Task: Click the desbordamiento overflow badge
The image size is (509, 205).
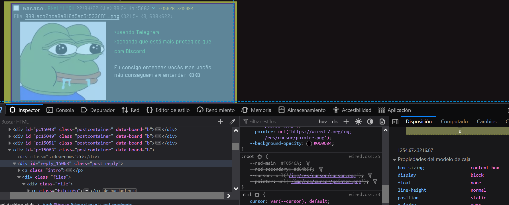Action: [x=119, y=191]
